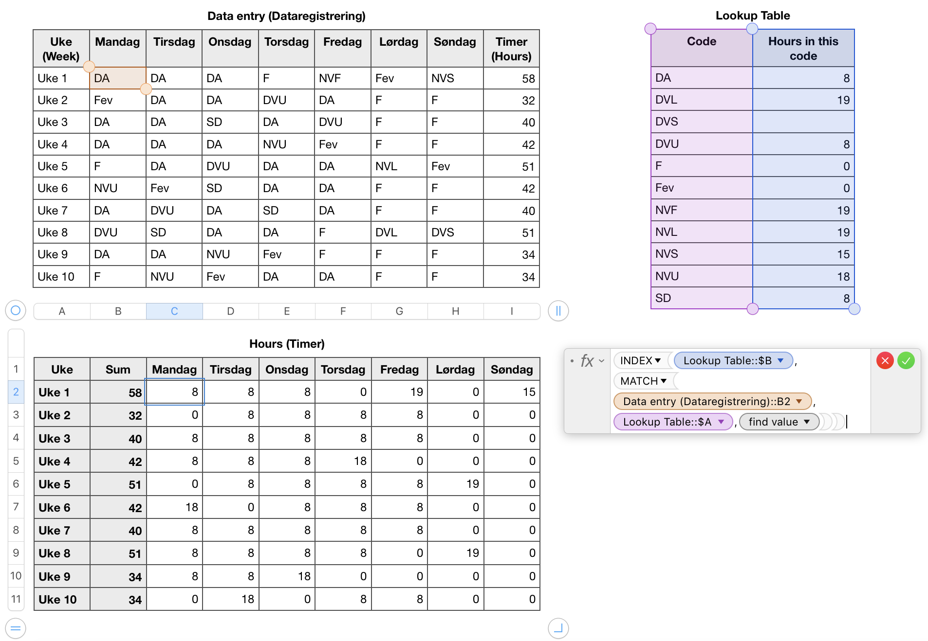
Task: Click the Sum column header
Action: 118,370
